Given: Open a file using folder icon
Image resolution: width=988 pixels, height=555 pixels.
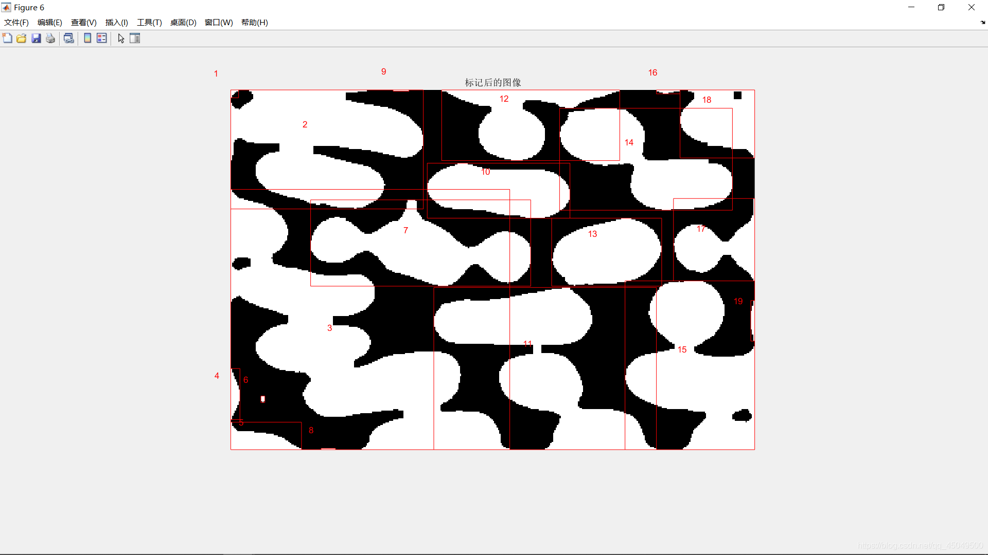Looking at the screenshot, I should coord(22,38).
